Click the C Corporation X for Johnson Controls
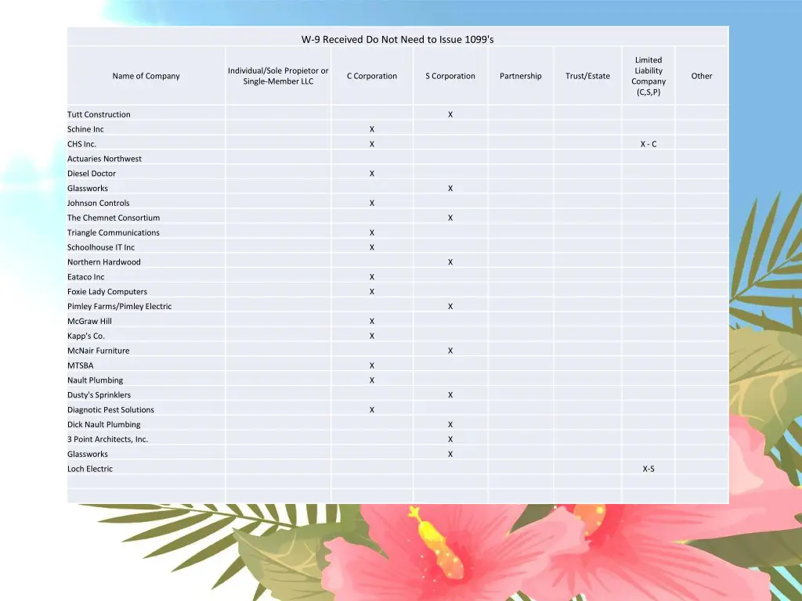802x601 pixels. tap(372, 203)
